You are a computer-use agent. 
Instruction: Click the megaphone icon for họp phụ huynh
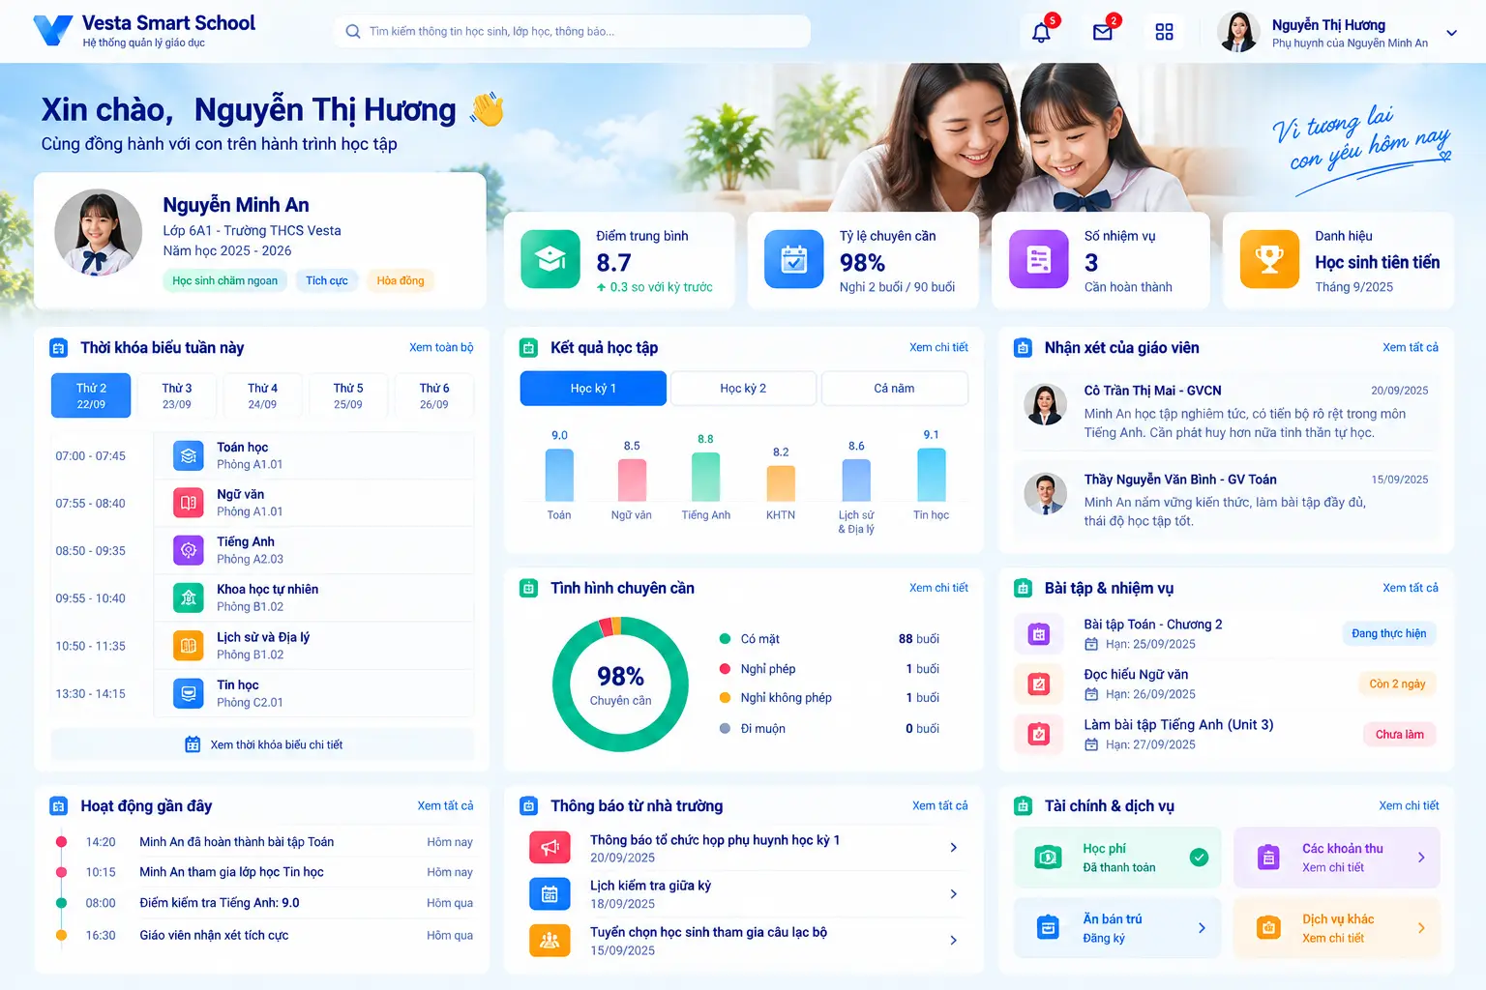pyautogui.click(x=550, y=847)
